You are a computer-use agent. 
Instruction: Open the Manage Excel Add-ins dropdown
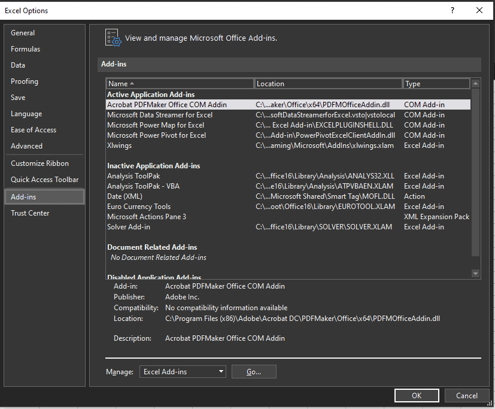point(183,372)
